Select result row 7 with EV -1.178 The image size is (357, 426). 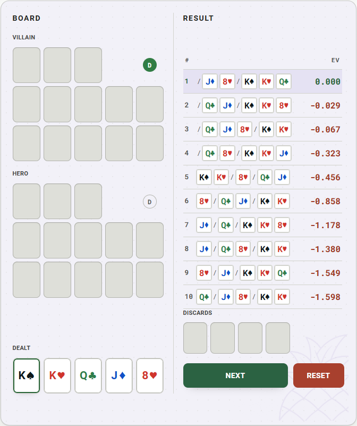262,225
